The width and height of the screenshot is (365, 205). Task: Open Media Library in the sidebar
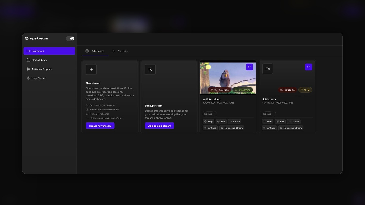49,60
